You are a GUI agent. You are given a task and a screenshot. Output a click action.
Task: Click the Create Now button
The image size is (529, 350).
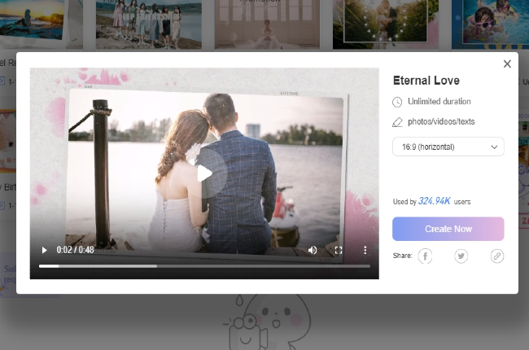[x=448, y=229]
